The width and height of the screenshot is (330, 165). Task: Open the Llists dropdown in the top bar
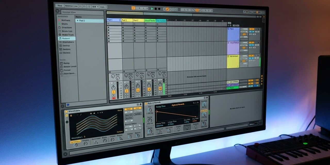point(103,7)
